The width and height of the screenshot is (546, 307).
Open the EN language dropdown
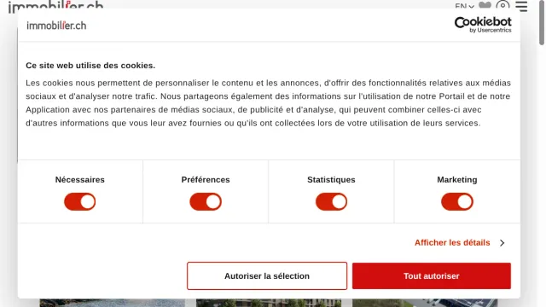[x=464, y=6]
